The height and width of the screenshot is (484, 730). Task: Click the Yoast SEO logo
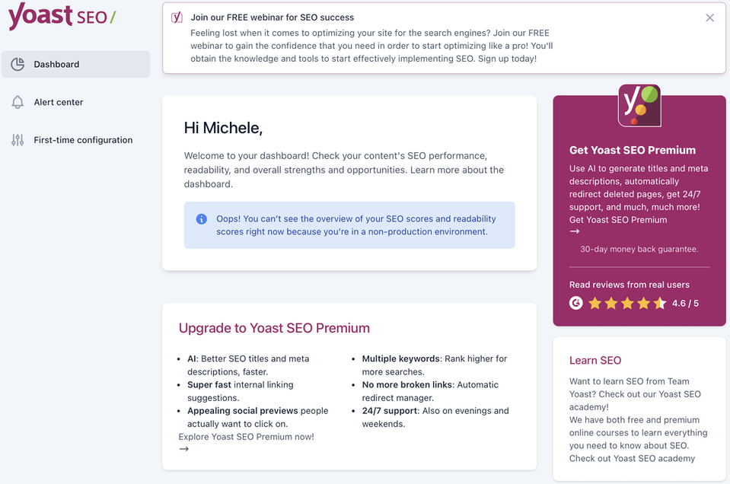tap(62, 16)
